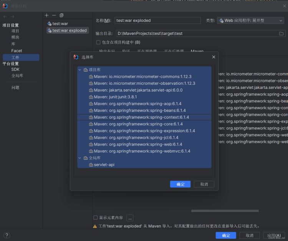Go back with the left arrow
The height and width of the screenshot is (241, 288).
[5, 17]
